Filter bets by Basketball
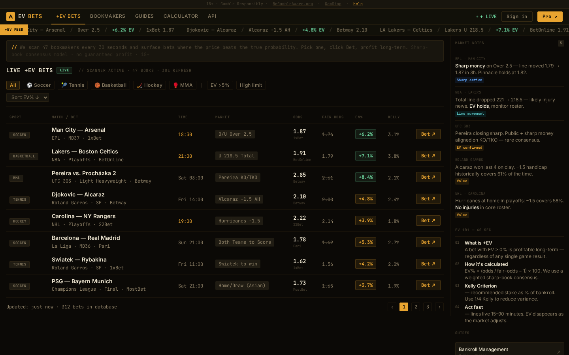This screenshot has height=355, width=569. (x=110, y=85)
